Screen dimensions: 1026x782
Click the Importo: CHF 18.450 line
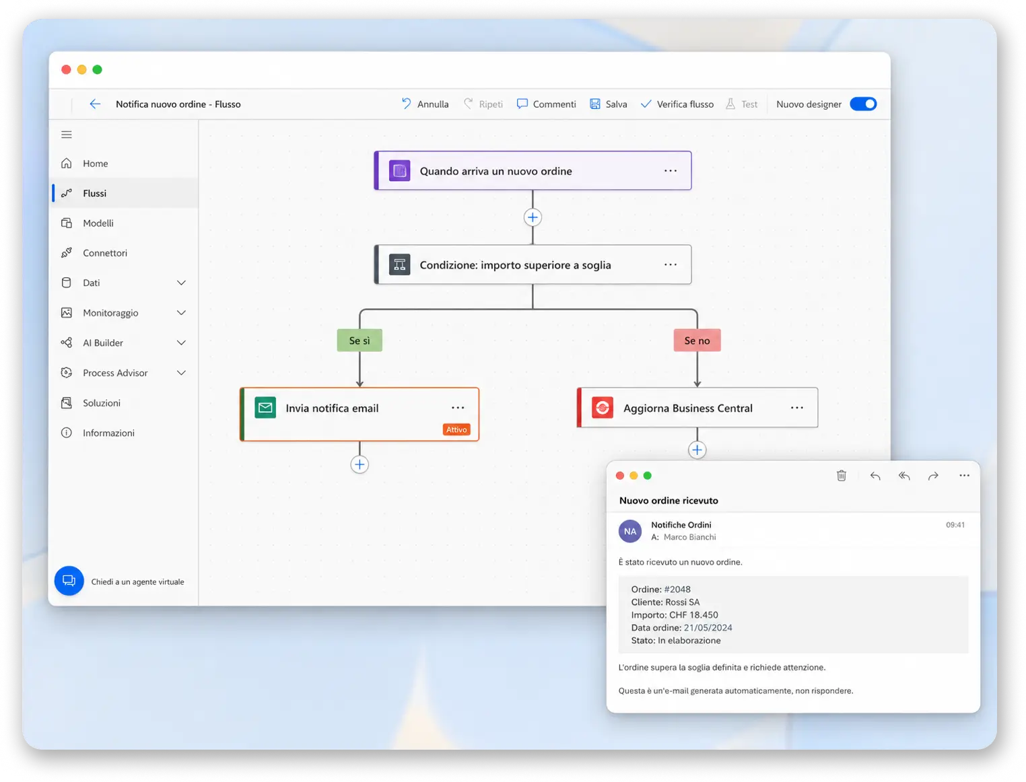675,614
